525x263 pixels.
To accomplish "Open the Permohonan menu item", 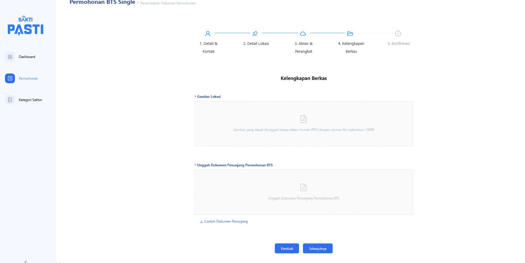I will click(28, 78).
